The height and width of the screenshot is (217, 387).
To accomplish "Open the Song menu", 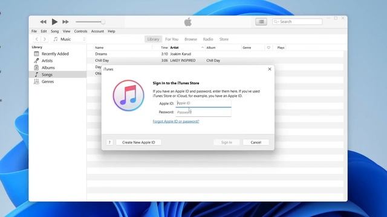I will (x=55, y=31).
